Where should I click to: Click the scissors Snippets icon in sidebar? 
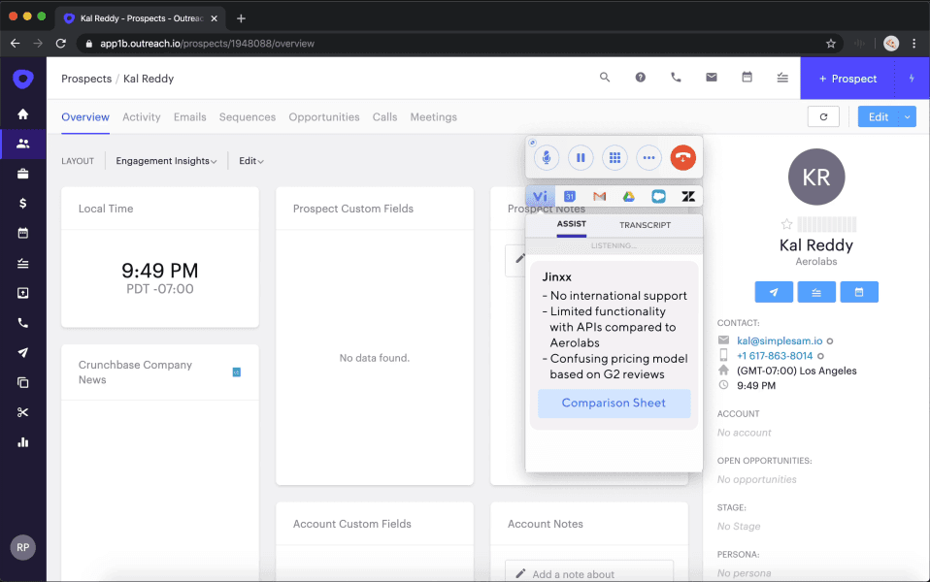22,412
